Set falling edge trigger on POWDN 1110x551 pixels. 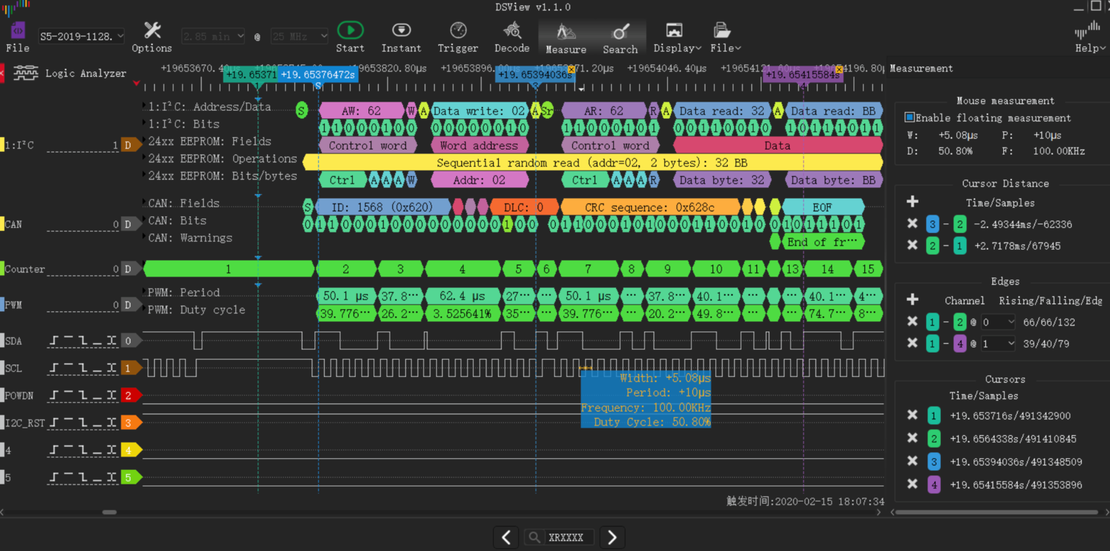coord(83,395)
